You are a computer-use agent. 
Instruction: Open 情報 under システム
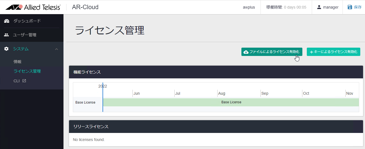[17, 62]
